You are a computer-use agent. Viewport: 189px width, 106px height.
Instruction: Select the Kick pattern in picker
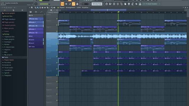36,36
